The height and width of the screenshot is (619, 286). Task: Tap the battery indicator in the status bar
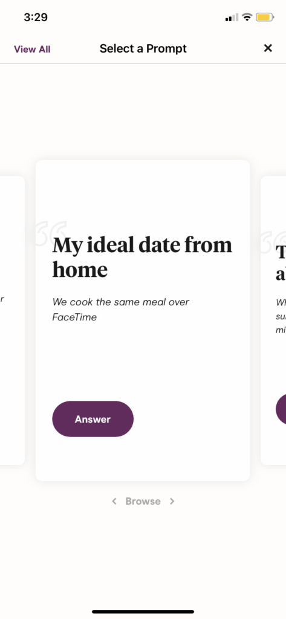click(265, 17)
